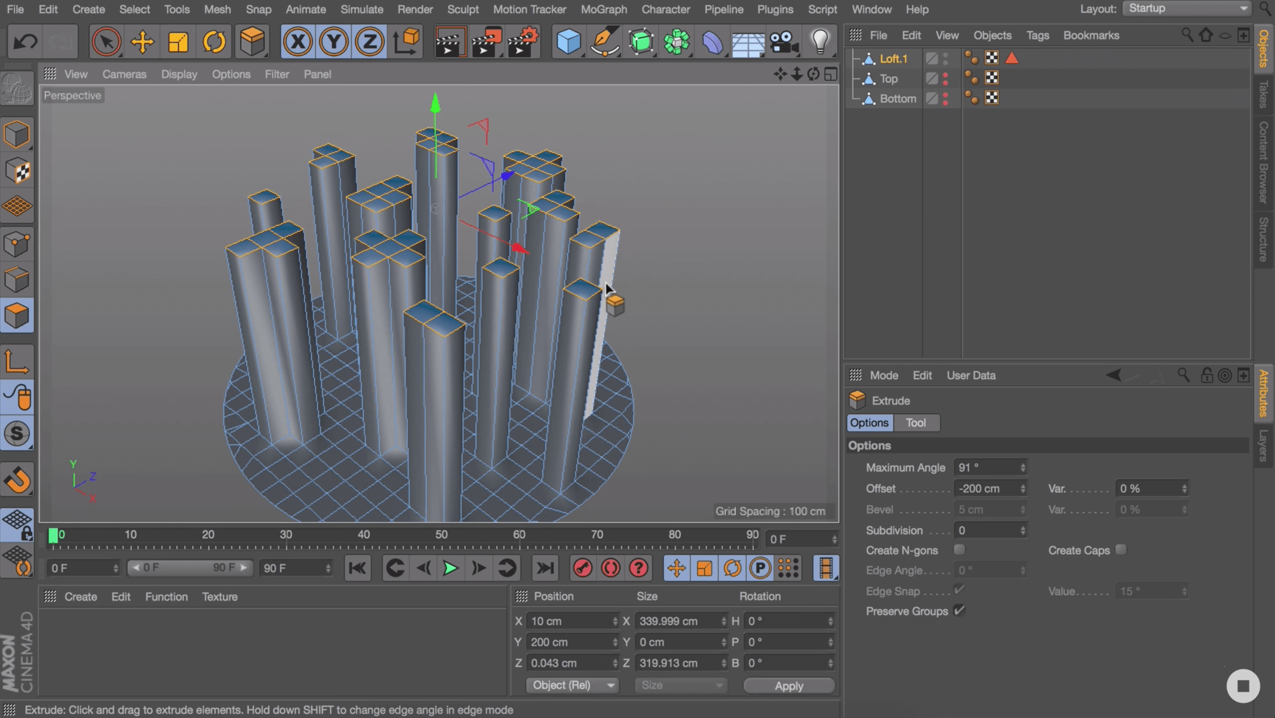
Task: Open the Spline Pen tool
Action: click(x=605, y=41)
